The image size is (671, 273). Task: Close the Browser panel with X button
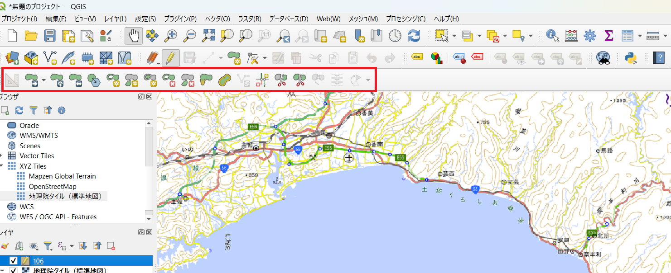pos(149,96)
